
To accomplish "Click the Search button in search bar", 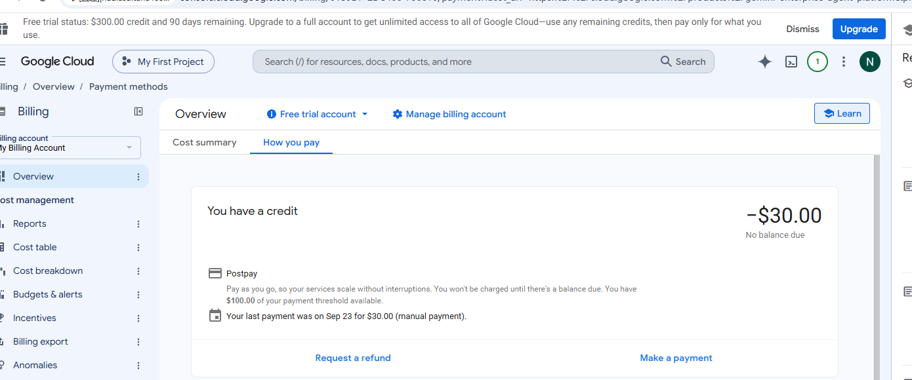I will [683, 62].
